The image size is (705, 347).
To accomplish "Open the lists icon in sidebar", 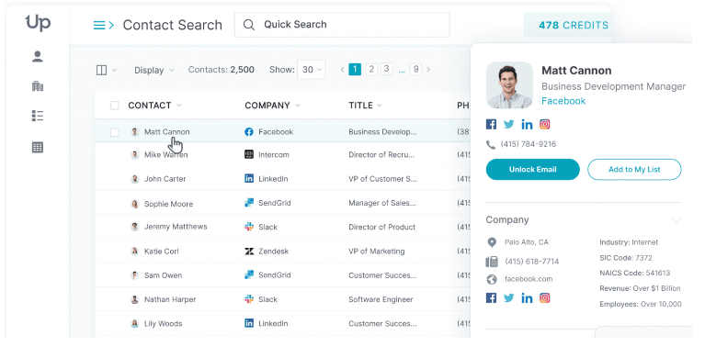I will tap(38, 116).
